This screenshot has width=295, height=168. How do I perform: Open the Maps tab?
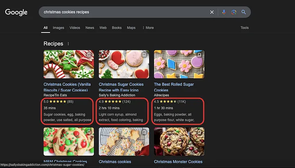[x=131, y=28]
